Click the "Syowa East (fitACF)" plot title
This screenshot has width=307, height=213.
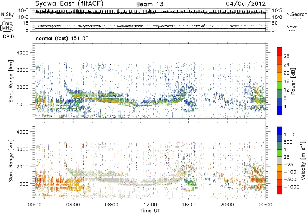click(x=69, y=4)
